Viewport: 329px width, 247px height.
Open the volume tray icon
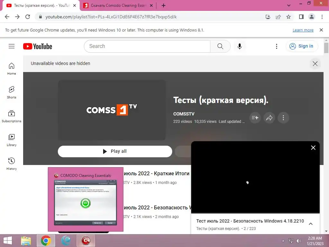pyautogui.click(x=298, y=241)
